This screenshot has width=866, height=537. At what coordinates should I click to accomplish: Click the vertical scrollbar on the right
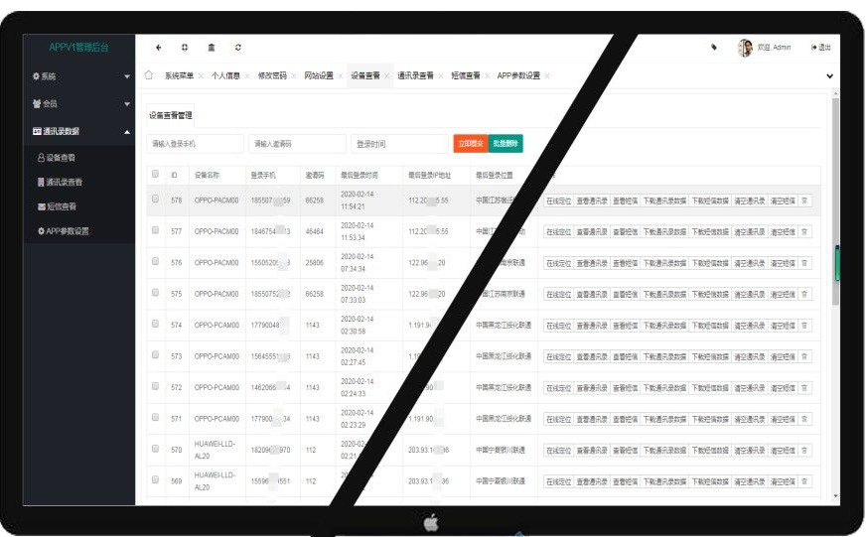(x=836, y=263)
